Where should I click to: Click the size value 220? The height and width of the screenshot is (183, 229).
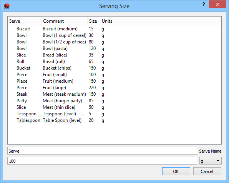tap(92, 88)
